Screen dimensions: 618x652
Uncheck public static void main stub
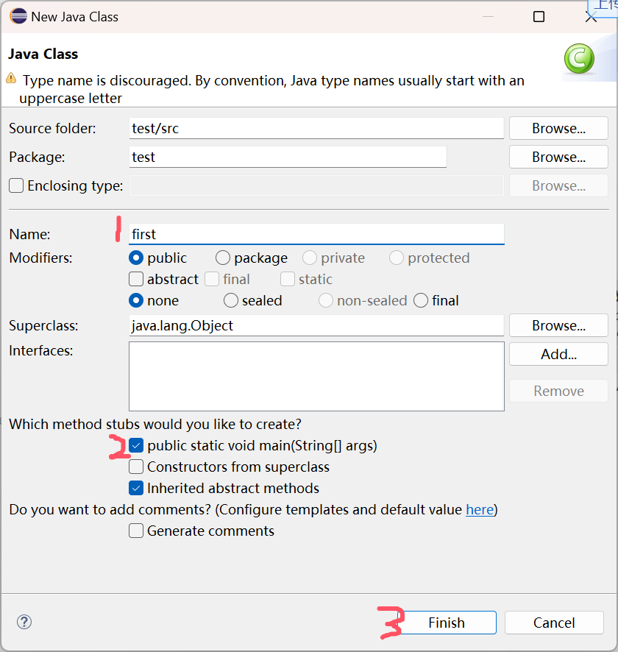(x=136, y=445)
